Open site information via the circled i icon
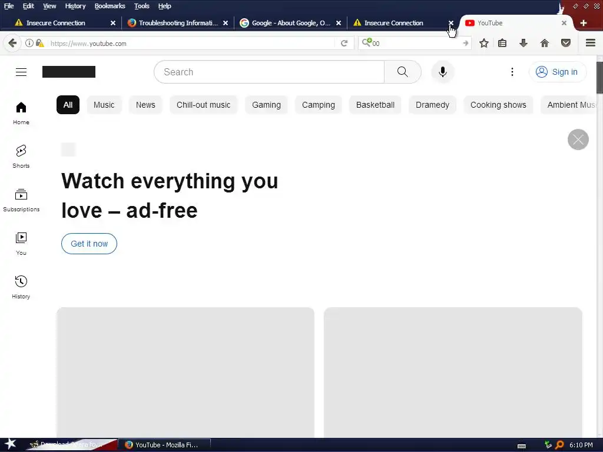Screen dimensions: 603x452 pyautogui.click(x=29, y=43)
